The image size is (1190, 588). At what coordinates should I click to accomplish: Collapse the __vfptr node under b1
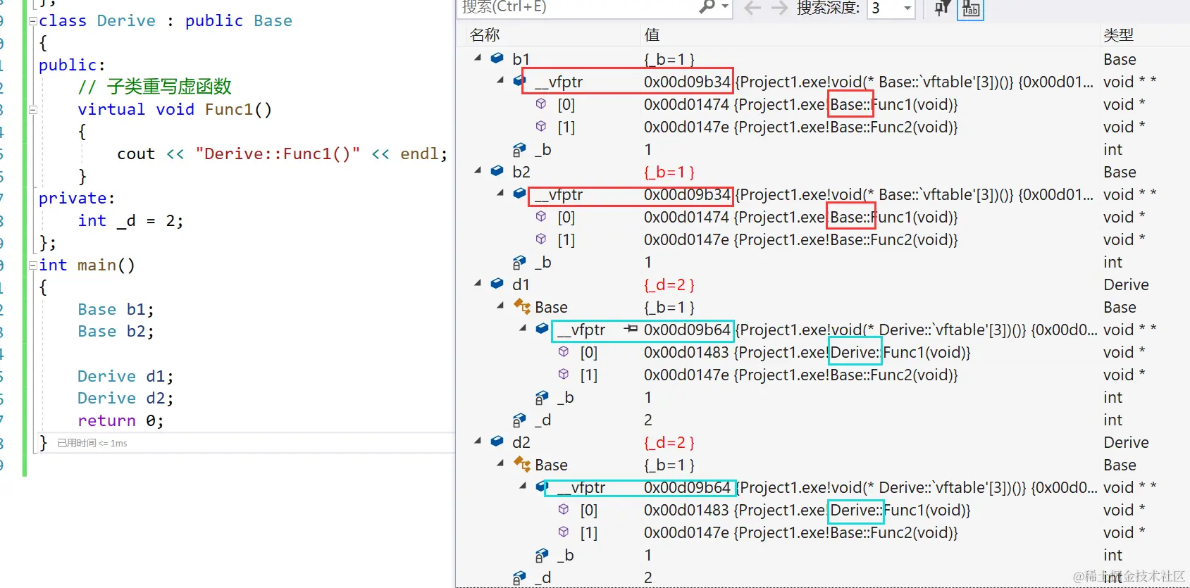501,80
